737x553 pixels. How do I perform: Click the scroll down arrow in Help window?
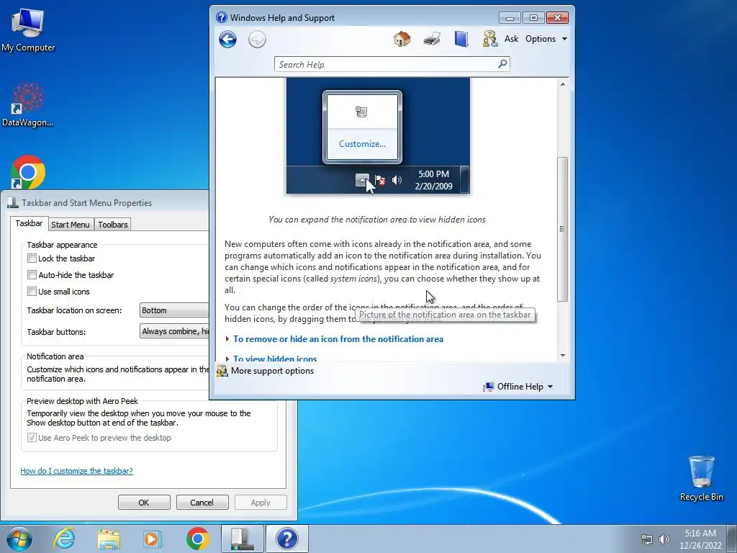563,356
